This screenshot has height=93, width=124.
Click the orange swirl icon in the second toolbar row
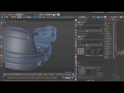pos(48,17)
